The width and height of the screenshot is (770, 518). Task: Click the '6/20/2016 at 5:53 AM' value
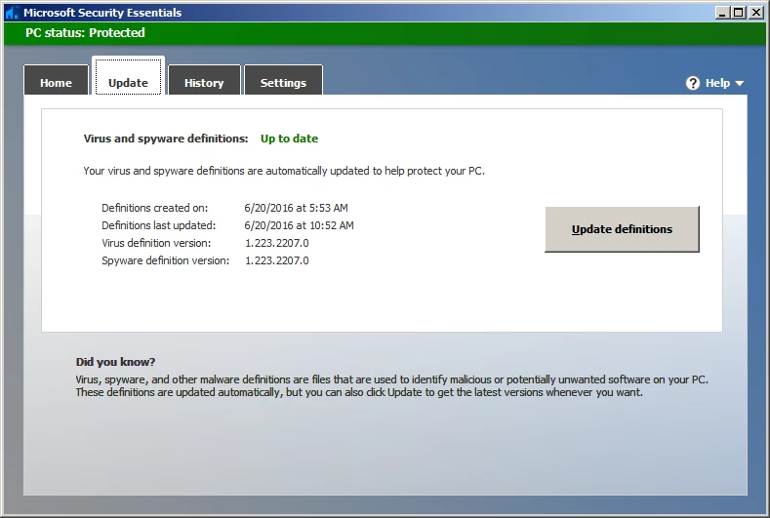(x=296, y=208)
